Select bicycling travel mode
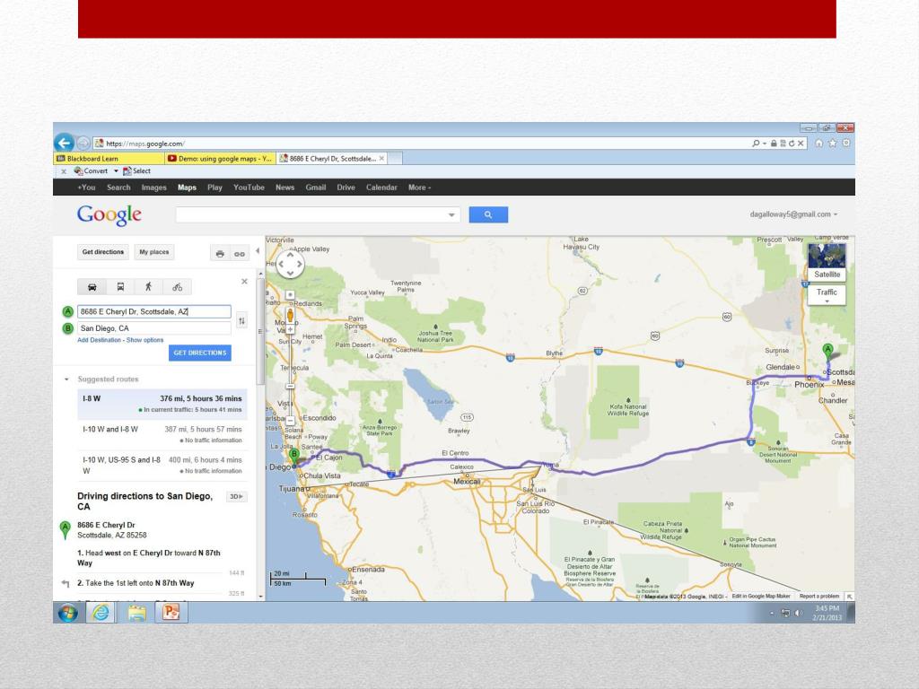 (177, 287)
